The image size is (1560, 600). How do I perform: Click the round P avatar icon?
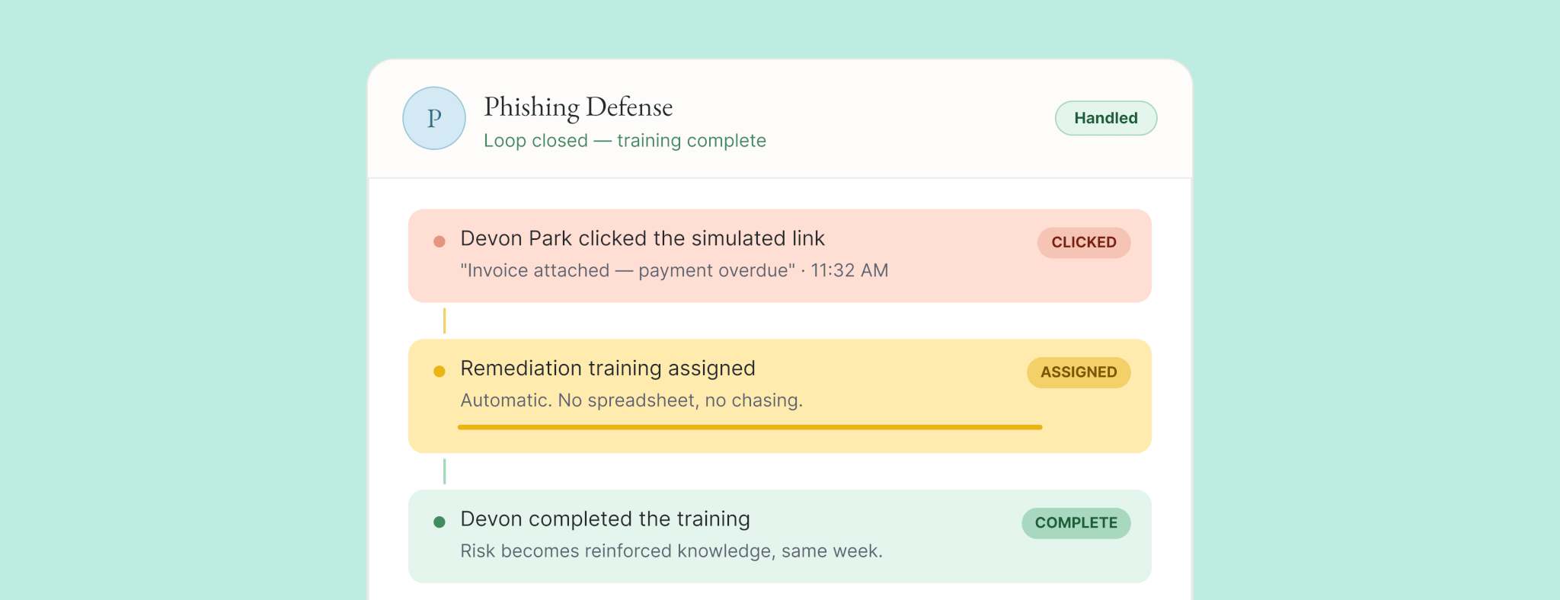[x=434, y=118]
